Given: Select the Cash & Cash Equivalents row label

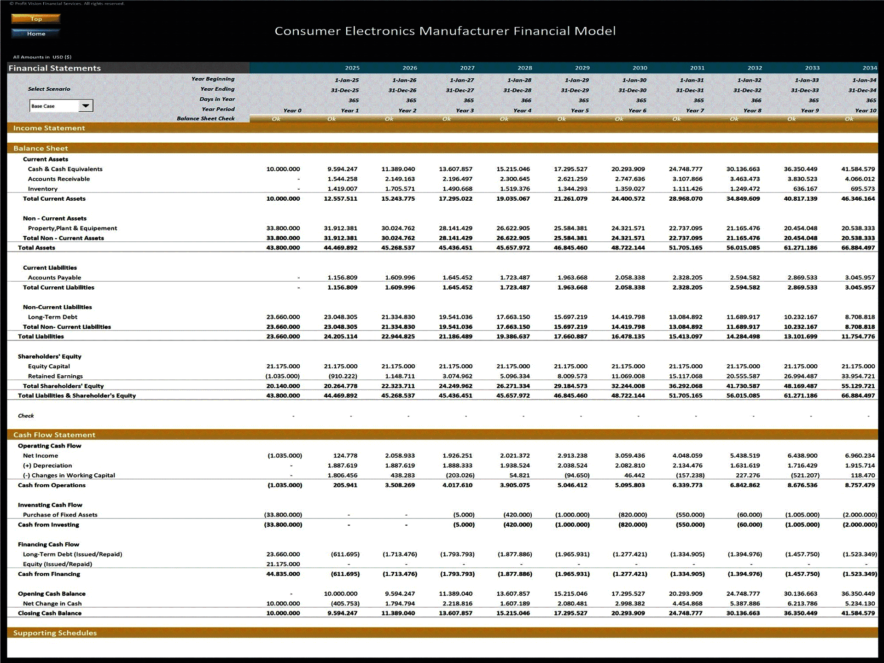Looking at the screenshot, I should click(65, 169).
